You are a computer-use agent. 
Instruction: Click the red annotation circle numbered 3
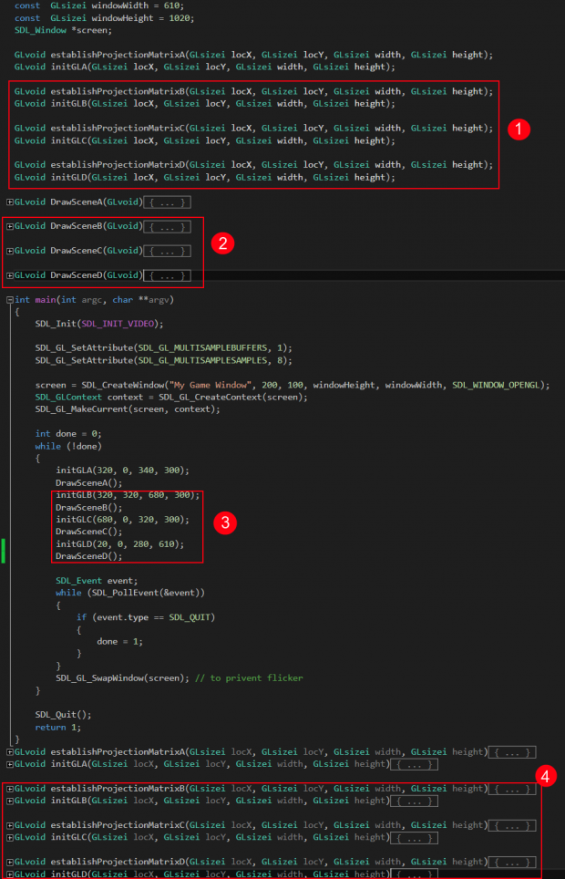point(223,522)
